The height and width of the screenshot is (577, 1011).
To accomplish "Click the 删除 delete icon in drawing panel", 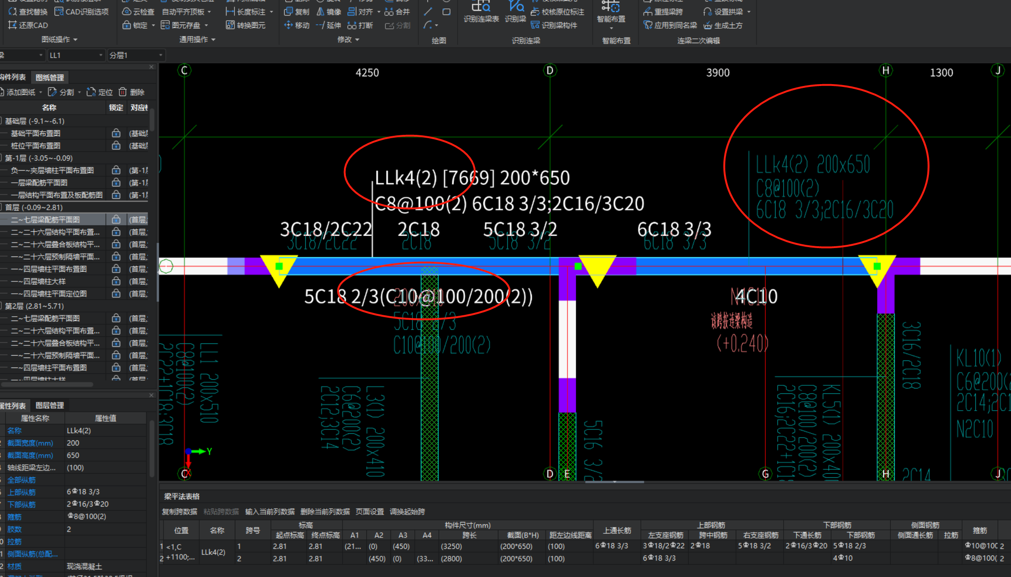I will (x=123, y=92).
